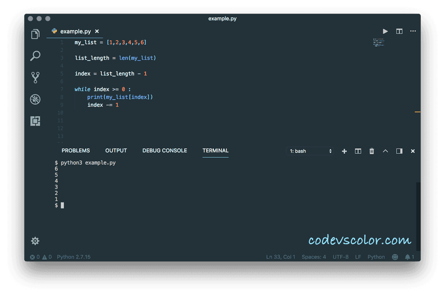The height and width of the screenshot is (296, 445).
Task: Run the Python file using the play icon
Action: coord(385,31)
